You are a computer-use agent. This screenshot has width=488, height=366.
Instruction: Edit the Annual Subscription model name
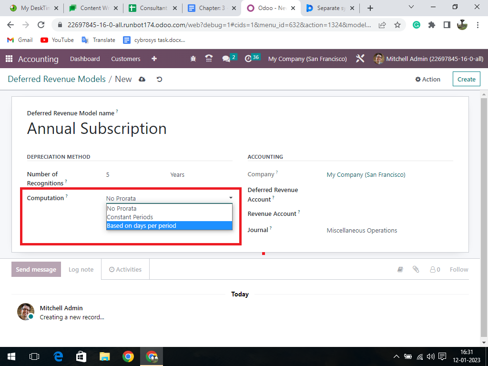tap(97, 129)
